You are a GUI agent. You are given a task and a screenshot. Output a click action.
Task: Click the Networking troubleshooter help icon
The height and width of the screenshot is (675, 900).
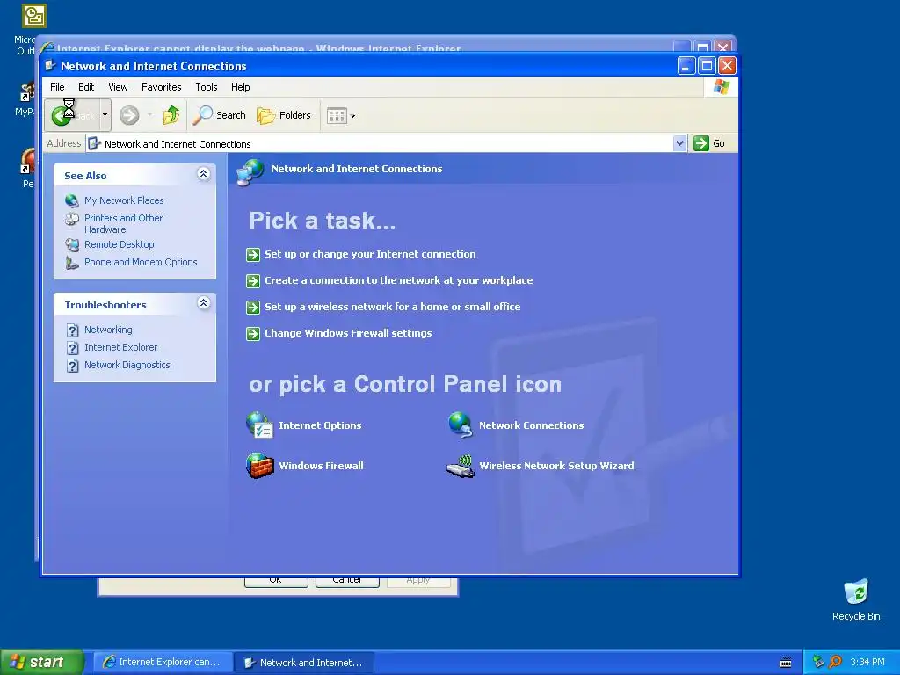(72, 330)
